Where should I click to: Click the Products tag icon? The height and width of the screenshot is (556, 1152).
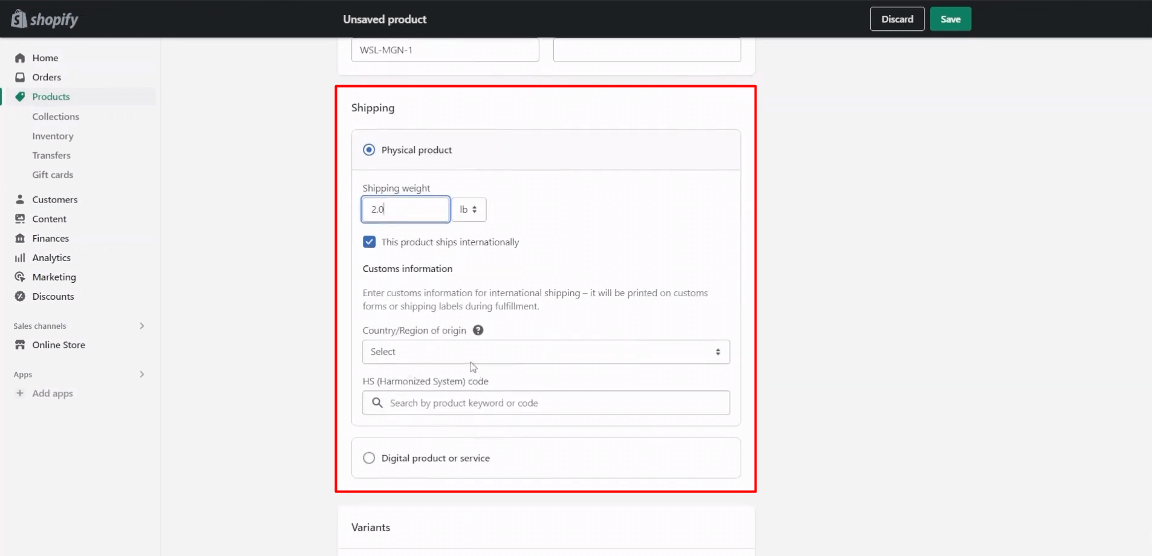coord(20,97)
